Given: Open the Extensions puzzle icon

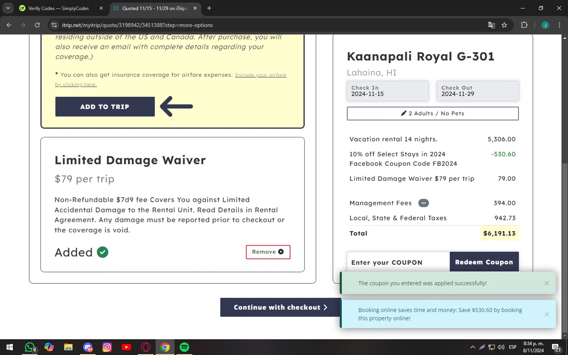Looking at the screenshot, I should click(524, 25).
